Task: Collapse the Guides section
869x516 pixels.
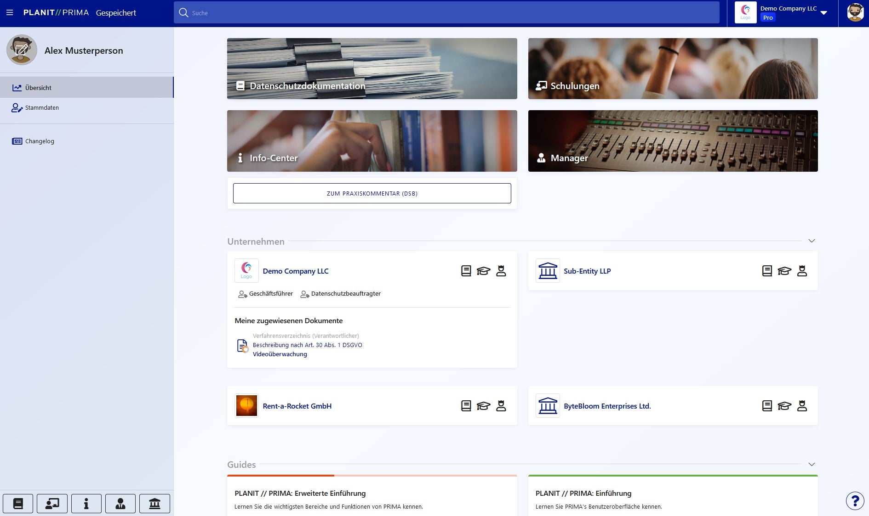Action: pos(812,465)
